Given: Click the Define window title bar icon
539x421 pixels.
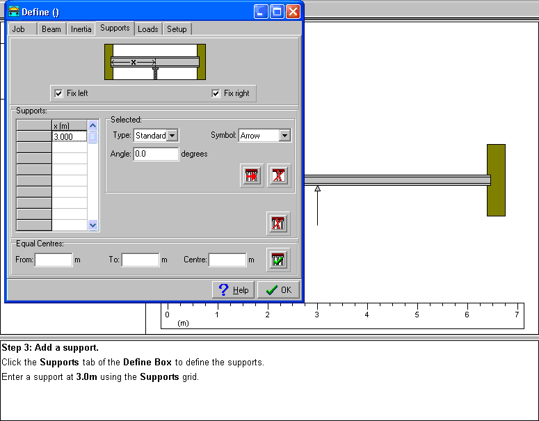Looking at the screenshot, I should pyautogui.click(x=13, y=12).
